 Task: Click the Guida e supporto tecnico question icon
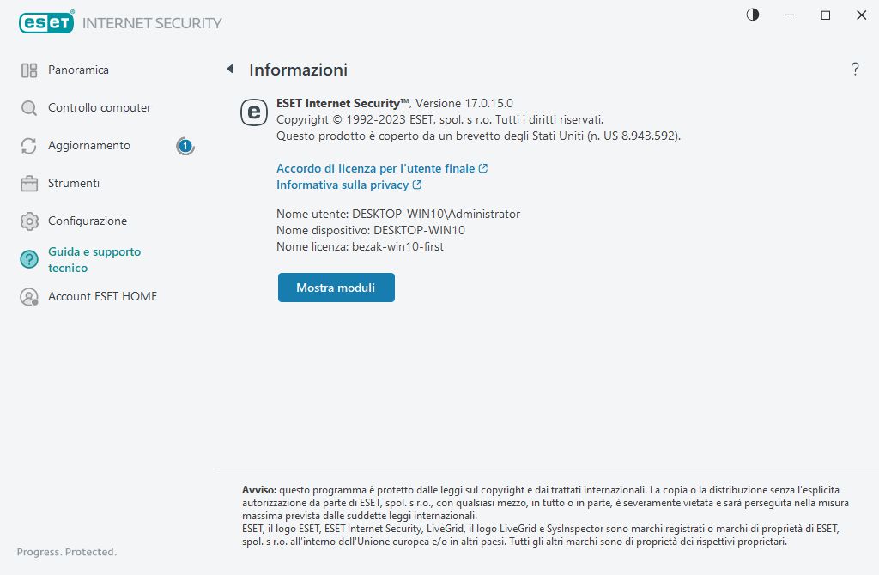tap(28, 258)
